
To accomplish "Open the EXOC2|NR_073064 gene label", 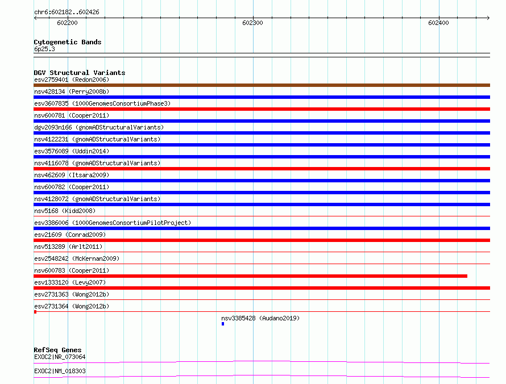I will (60, 357).
